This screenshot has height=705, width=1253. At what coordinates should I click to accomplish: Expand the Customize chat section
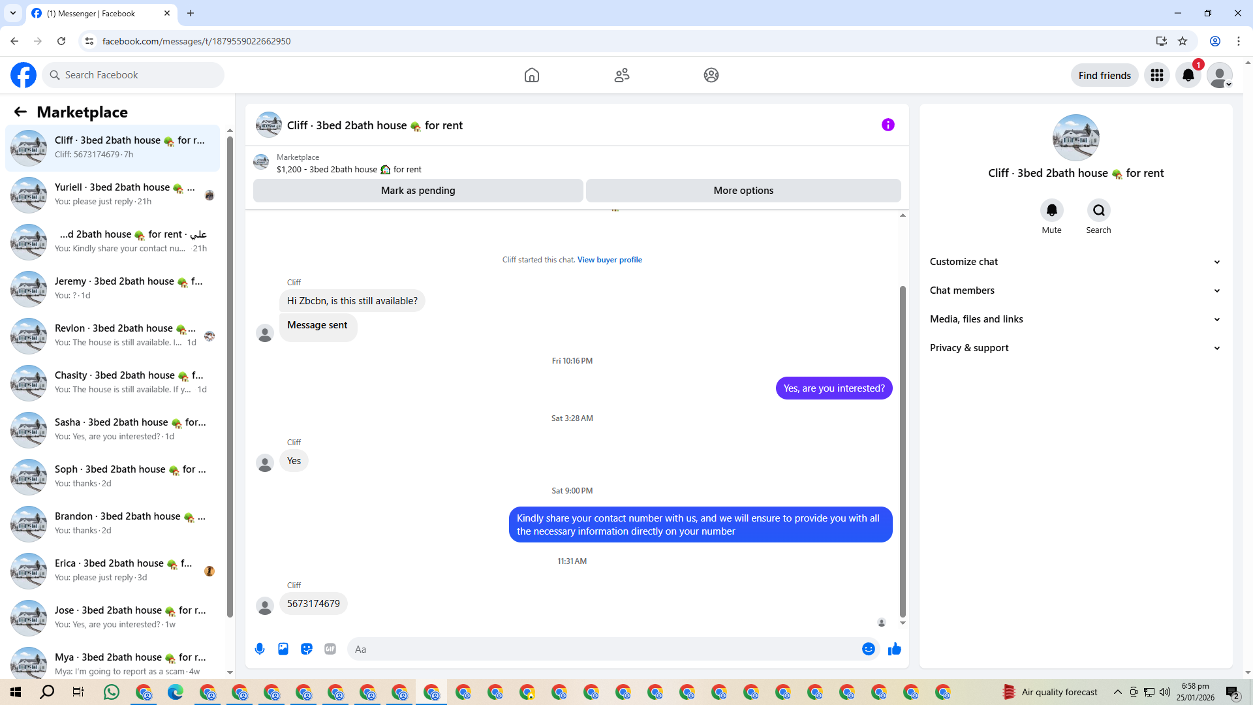coord(1075,262)
